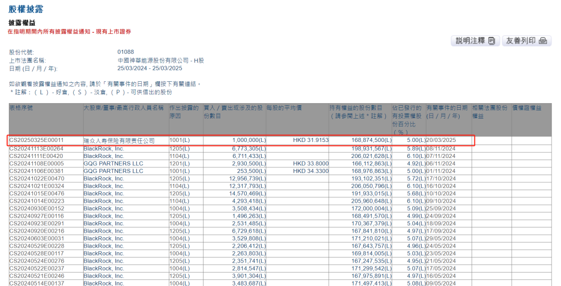Screen dimensions: 561x286
Task: Open event date link 24/05/2024
Action: pyautogui.click(x=441, y=246)
